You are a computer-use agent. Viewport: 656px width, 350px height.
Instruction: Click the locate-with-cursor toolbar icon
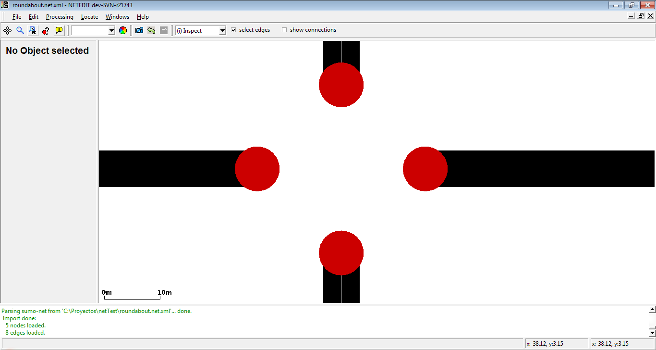click(x=33, y=30)
